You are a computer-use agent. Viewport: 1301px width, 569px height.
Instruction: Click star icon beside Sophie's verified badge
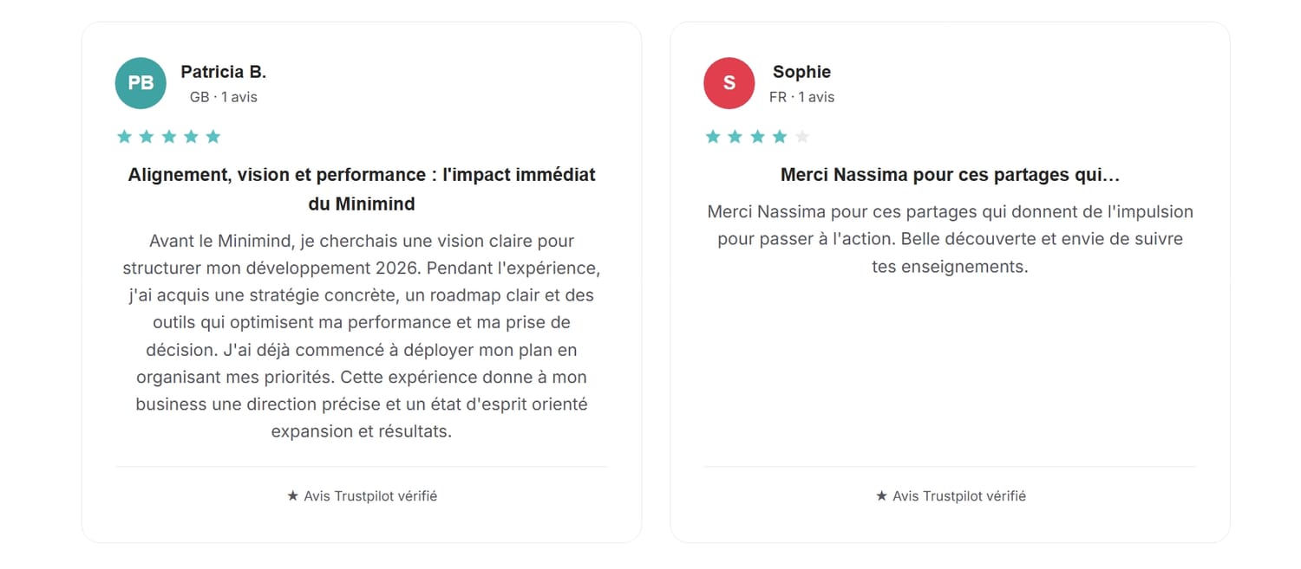[x=881, y=496]
